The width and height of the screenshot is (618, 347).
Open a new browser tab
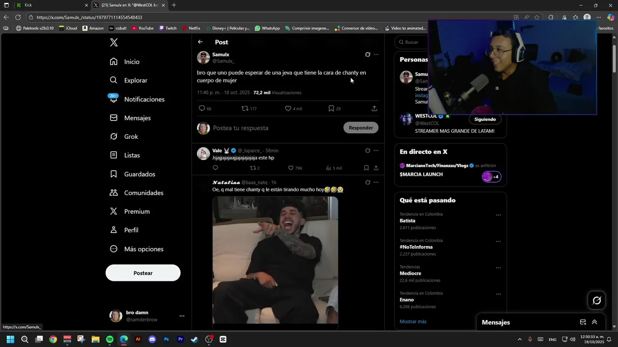click(174, 5)
